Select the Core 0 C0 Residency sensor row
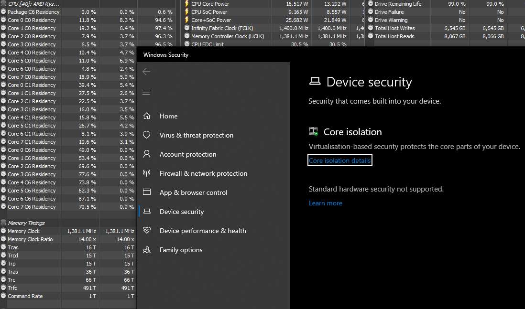 click(x=32, y=20)
